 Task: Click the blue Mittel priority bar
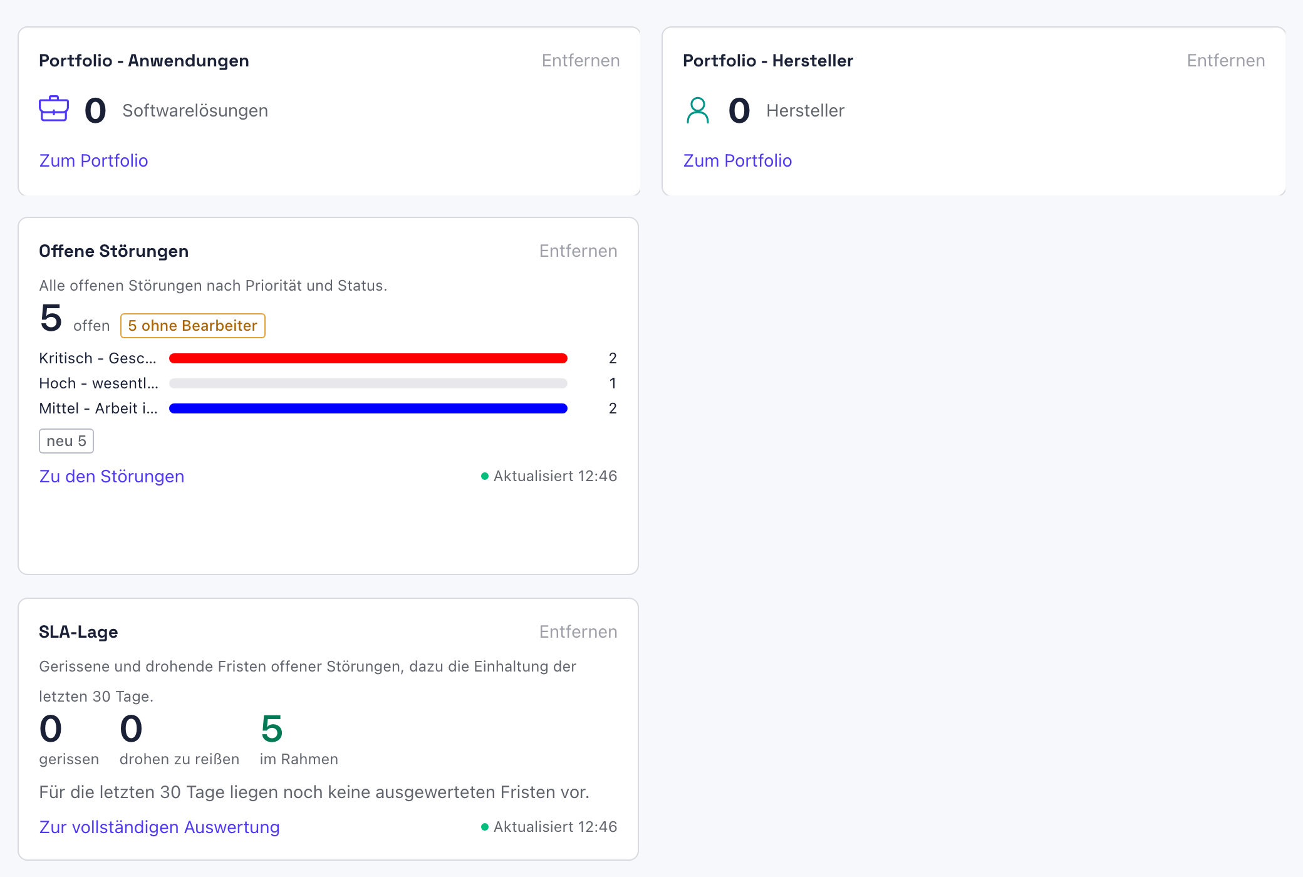pyautogui.click(x=368, y=408)
